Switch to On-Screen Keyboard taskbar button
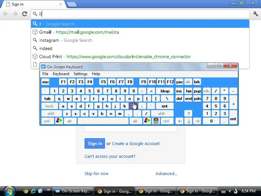 73,191
